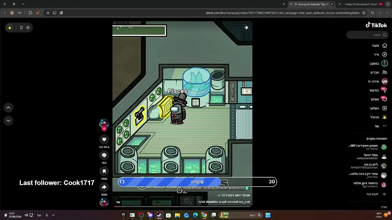The width and height of the screenshot is (392, 220).
Task: Share the video with the arrow icon
Action: coord(104,187)
